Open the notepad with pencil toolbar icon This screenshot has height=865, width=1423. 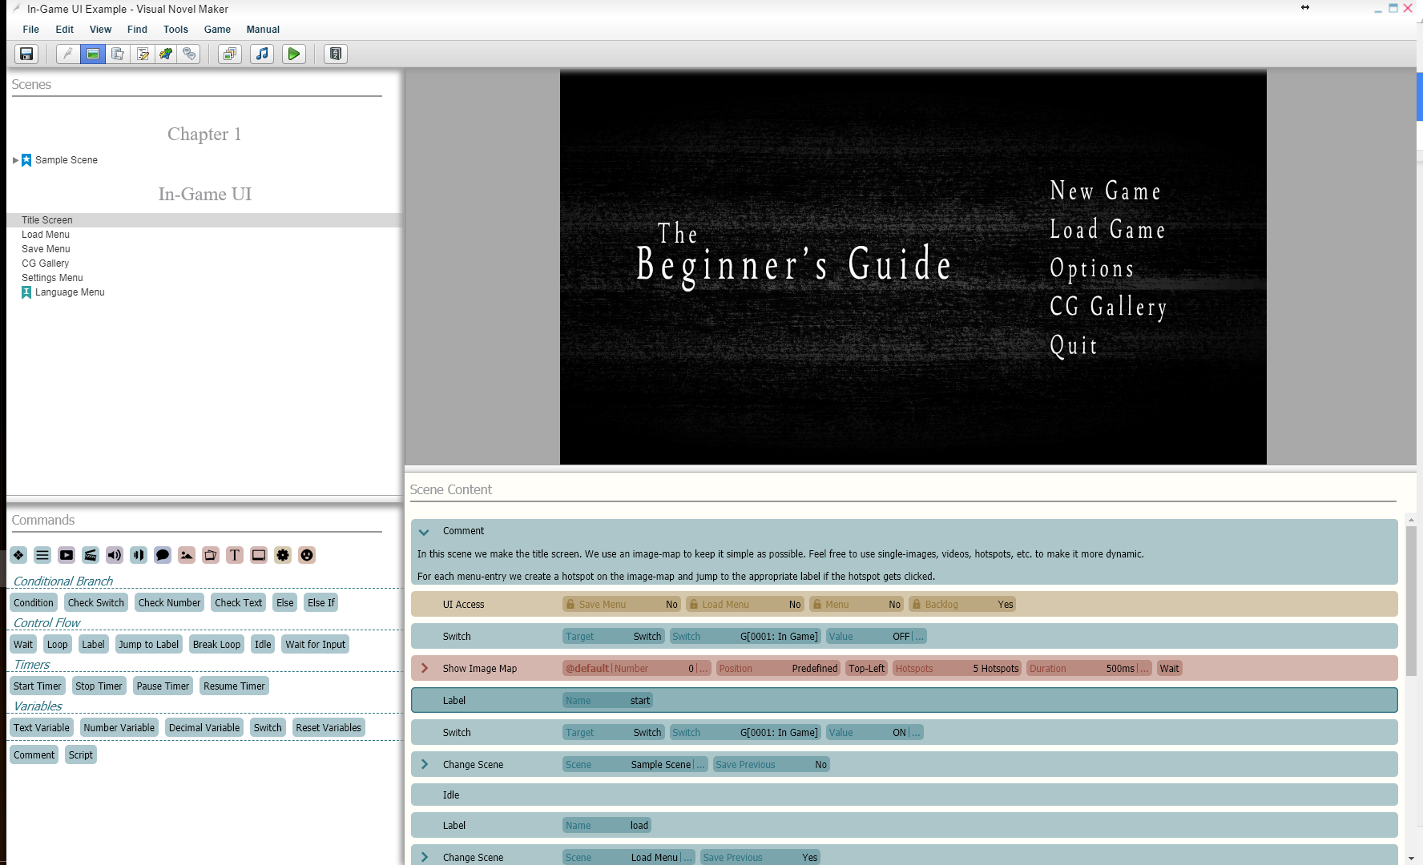tap(142, 54)
